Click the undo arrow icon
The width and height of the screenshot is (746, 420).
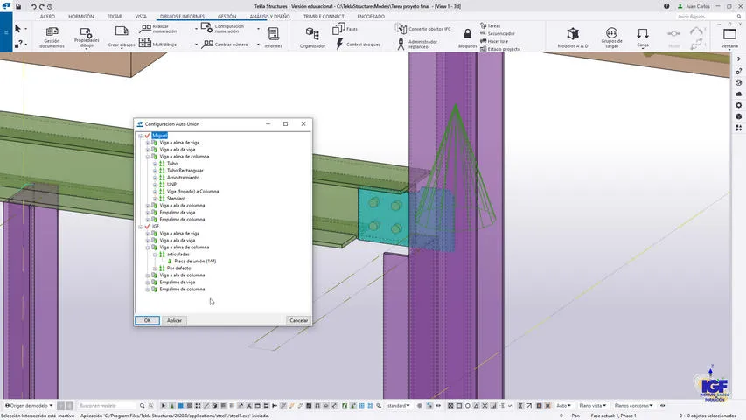(x=34, y=7)
